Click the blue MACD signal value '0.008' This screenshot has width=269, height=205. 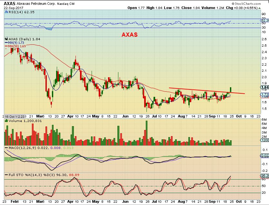[x=55, y=148]
